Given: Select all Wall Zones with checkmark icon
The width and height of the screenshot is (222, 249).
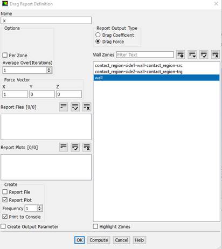Looking at the screenshot, I should [x=204, y=54].
